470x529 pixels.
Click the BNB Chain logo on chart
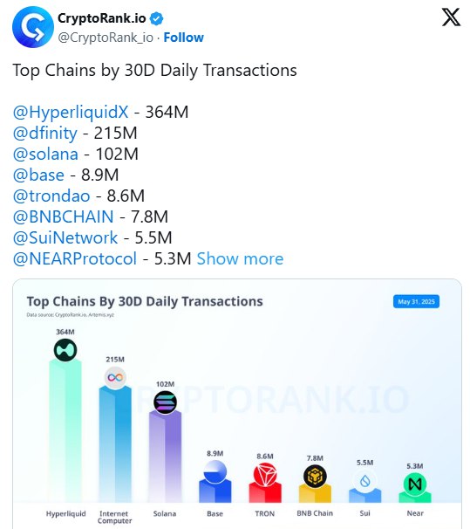[315, 476]
